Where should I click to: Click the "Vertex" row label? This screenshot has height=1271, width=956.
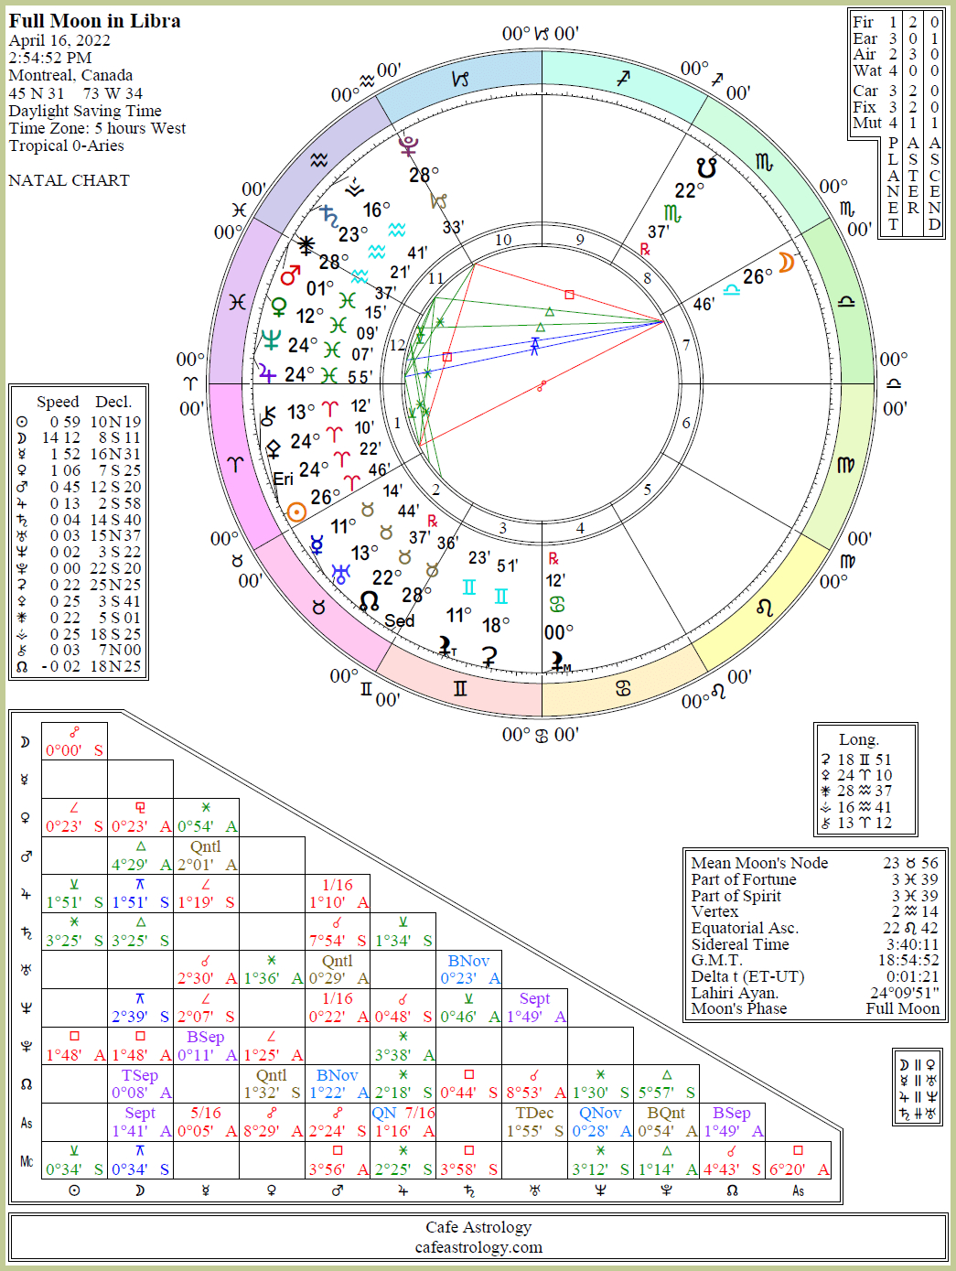coord(714,911)
